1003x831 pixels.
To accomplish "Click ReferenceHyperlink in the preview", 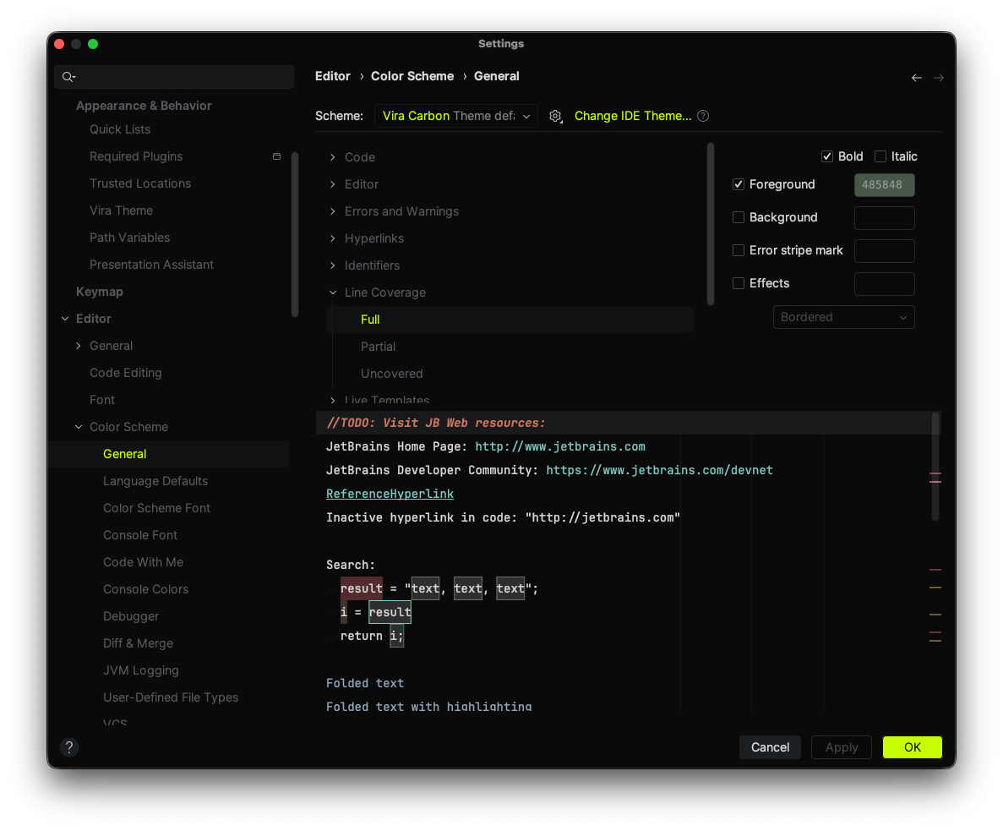I will pos(390,494).
